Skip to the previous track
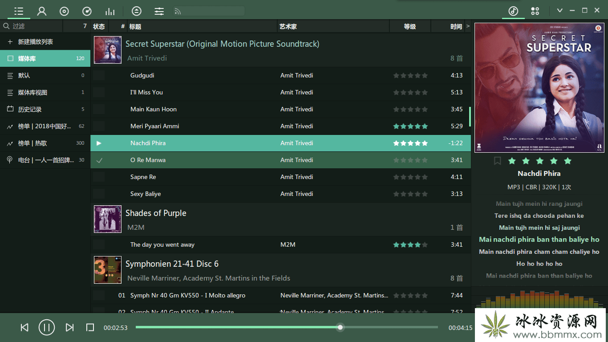The height and width of the screenshot is (342, 608). click(24, 328)
